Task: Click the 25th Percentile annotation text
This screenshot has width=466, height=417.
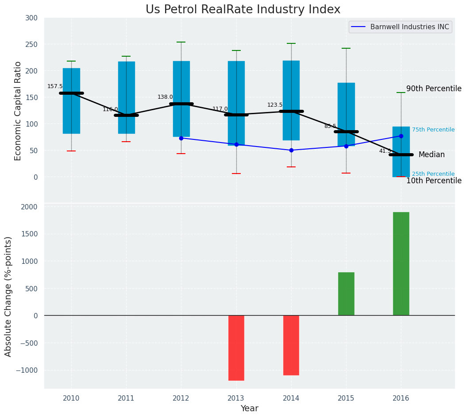Action: (x=433, y=174)
